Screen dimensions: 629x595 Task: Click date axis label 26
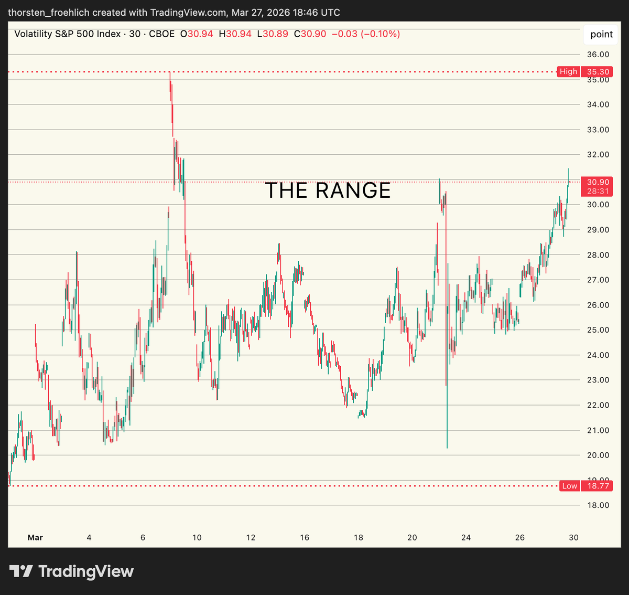point(520,537)
